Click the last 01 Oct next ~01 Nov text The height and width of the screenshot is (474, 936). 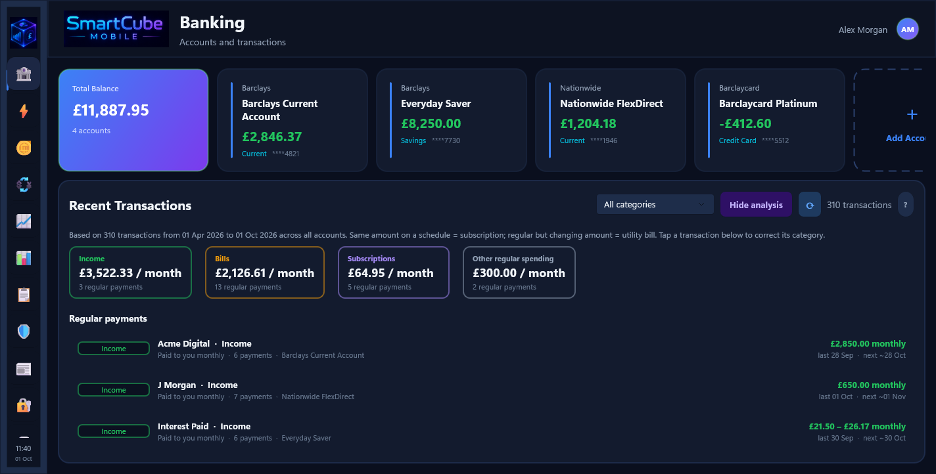click(862, 397)
